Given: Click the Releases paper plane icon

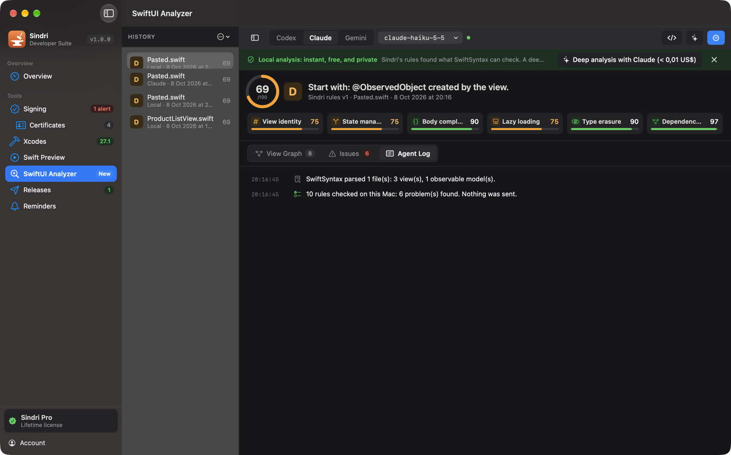Looking at the screenshot, I should click(15, 190).
